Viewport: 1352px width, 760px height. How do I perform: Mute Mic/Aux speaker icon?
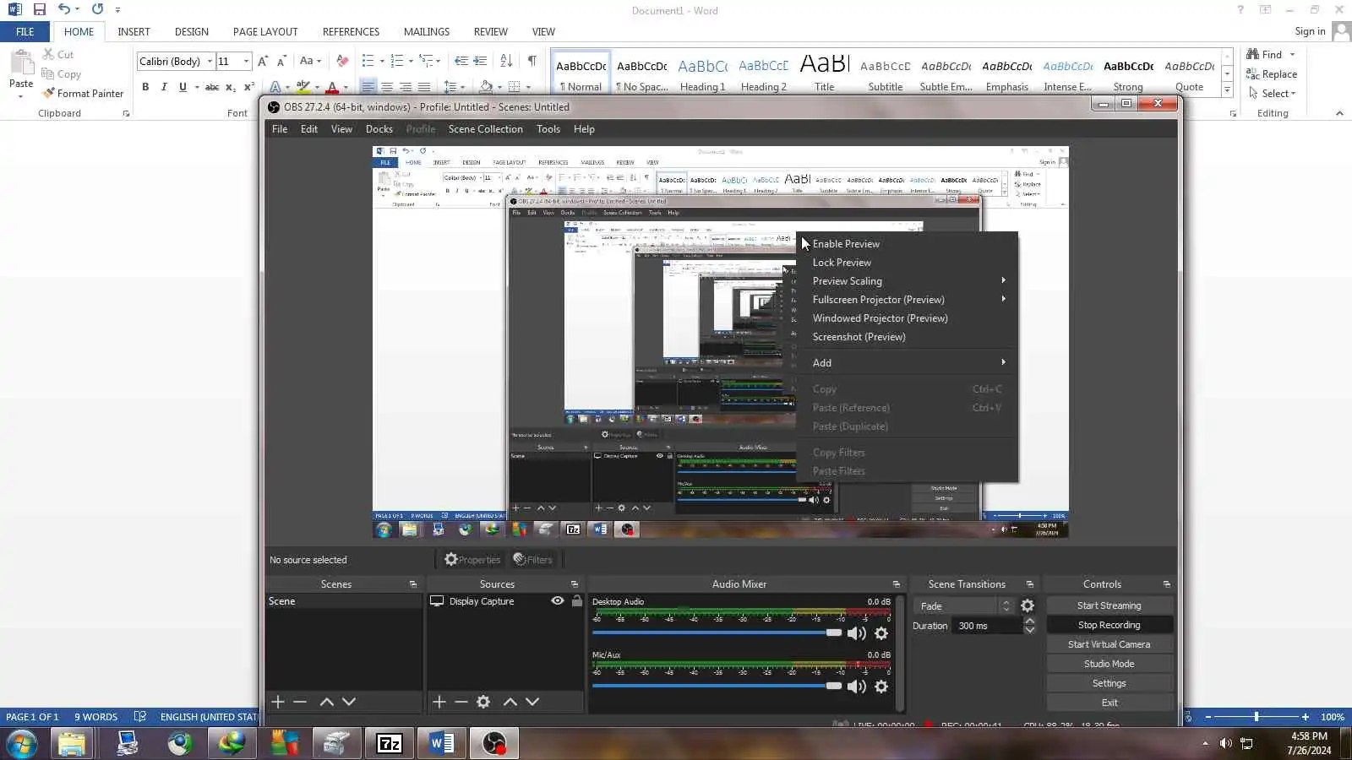pos(857,687)
